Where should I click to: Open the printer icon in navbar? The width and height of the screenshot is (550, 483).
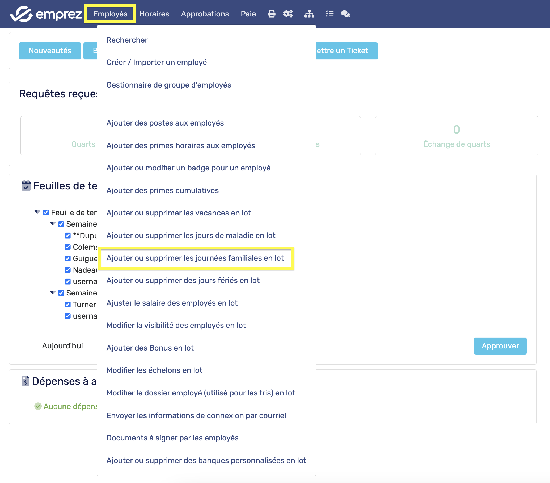tap(272, 14)
